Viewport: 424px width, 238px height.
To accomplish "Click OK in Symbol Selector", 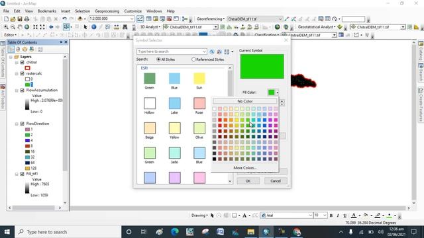I will (x=248, y=181).
